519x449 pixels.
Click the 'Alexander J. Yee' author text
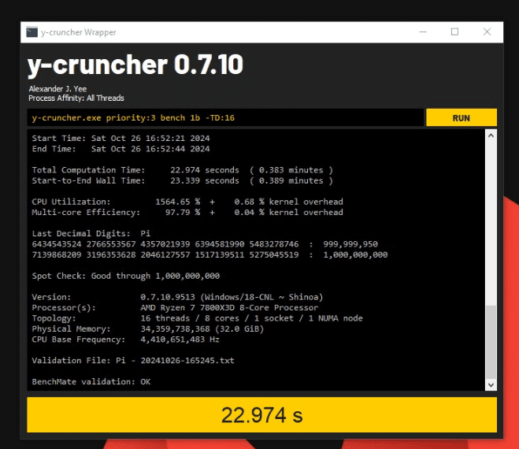click(57, 89)
